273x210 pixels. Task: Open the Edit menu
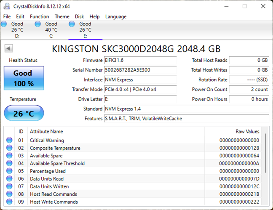pos(20,16)
